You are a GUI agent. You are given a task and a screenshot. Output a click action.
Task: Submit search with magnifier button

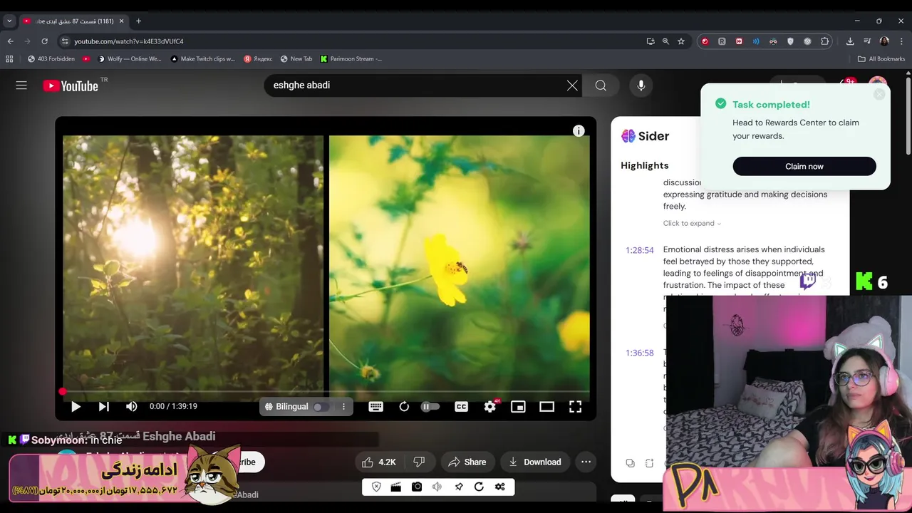(601, 85)
